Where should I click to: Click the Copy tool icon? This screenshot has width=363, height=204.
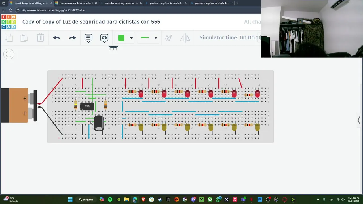[x=9, y=38]
